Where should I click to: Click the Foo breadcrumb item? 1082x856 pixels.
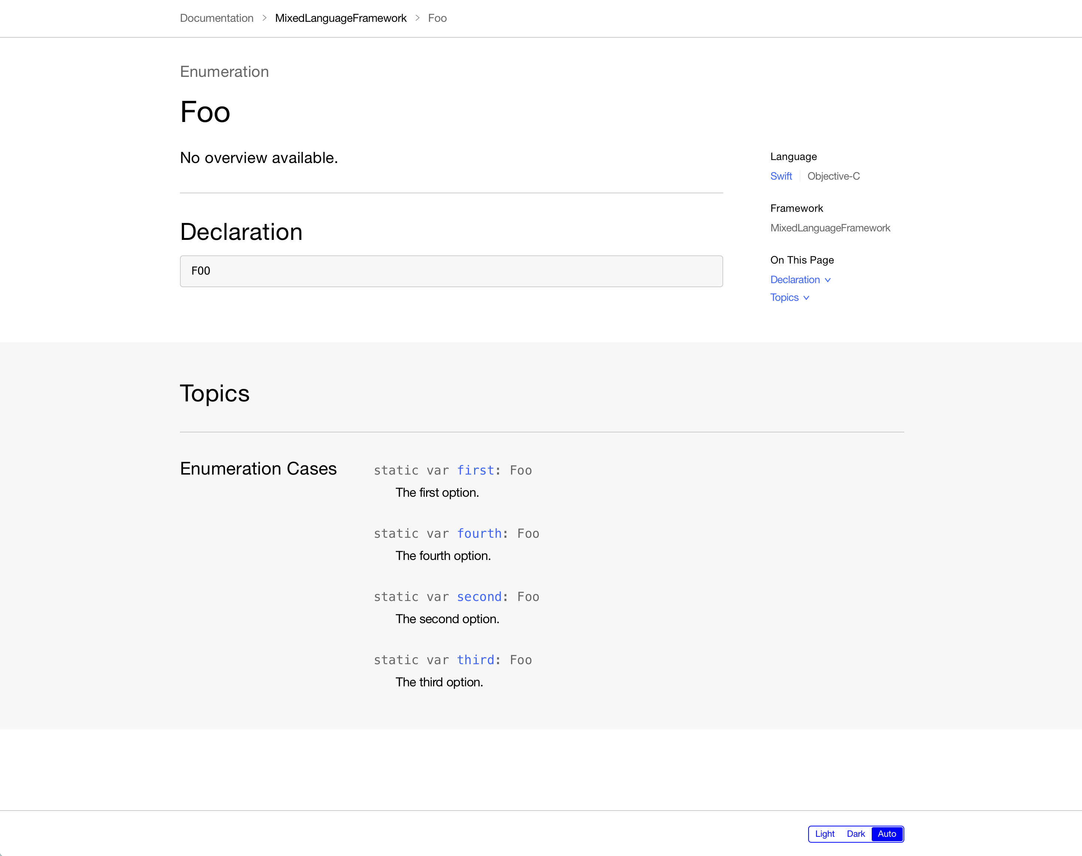click(x=437, y=18)
